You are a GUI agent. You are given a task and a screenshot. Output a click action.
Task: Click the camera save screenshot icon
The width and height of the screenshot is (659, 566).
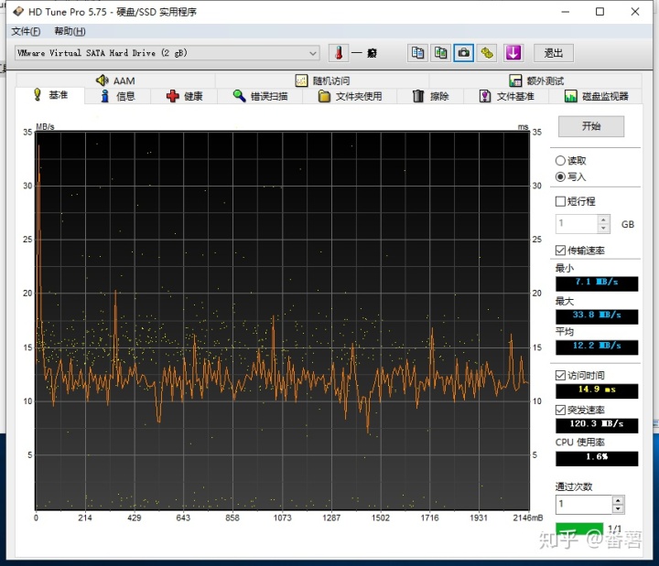coord(463,53)
